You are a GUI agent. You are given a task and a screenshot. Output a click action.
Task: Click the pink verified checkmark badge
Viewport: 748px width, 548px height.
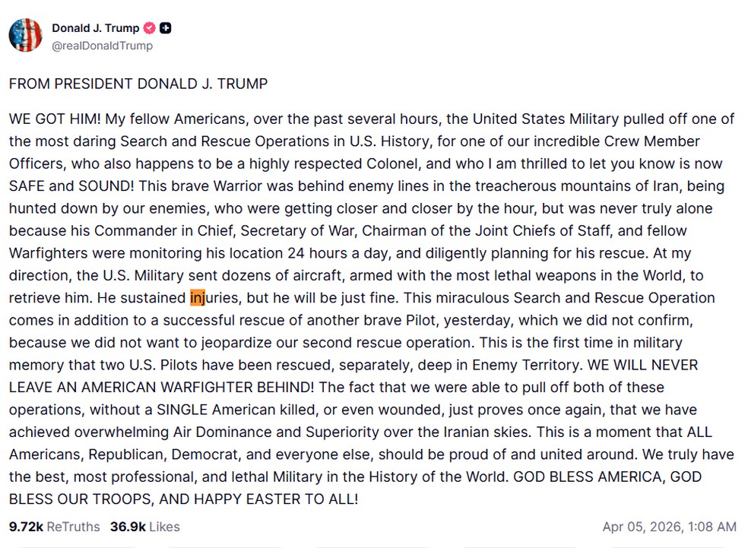[x=150, y=28]
